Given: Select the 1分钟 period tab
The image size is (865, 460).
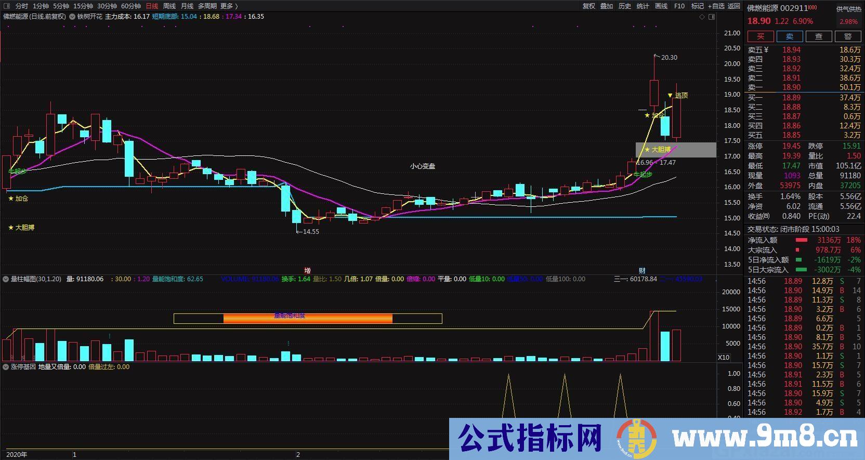Looking at the screenshot, I should click(41, 6).
